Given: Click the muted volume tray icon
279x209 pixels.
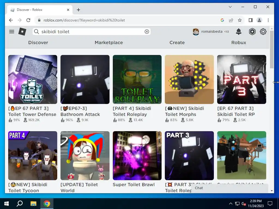Looking at the screenshot, I should (x=244, y=204).
